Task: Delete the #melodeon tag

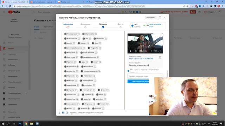Action: (94, 85)
